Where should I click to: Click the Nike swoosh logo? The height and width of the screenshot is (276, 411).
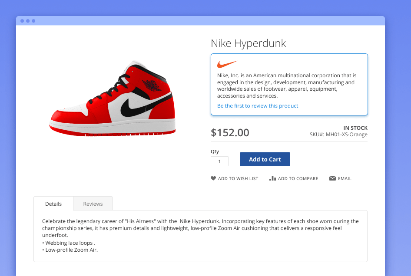pyautogui.click(x=227, y=64)
